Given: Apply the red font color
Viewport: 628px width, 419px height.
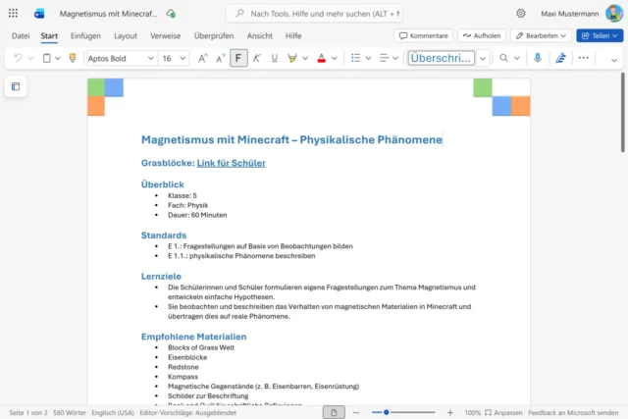Looking at the screenshot, I should coord(321,59).
